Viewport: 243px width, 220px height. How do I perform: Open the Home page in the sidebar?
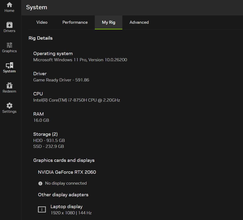pos(9,7)
